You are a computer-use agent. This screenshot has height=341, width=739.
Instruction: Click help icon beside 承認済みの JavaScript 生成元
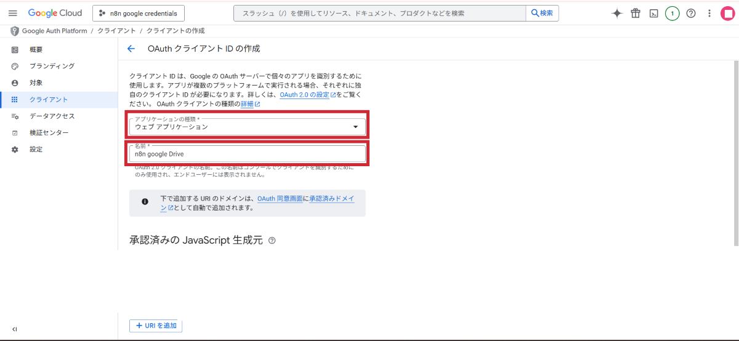click(272, 241)
